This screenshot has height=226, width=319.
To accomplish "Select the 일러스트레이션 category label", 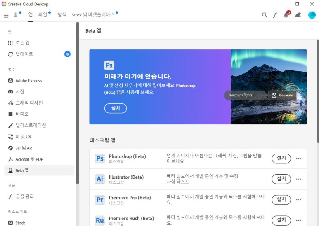I will pyautogui.click(x=31, y=126).
